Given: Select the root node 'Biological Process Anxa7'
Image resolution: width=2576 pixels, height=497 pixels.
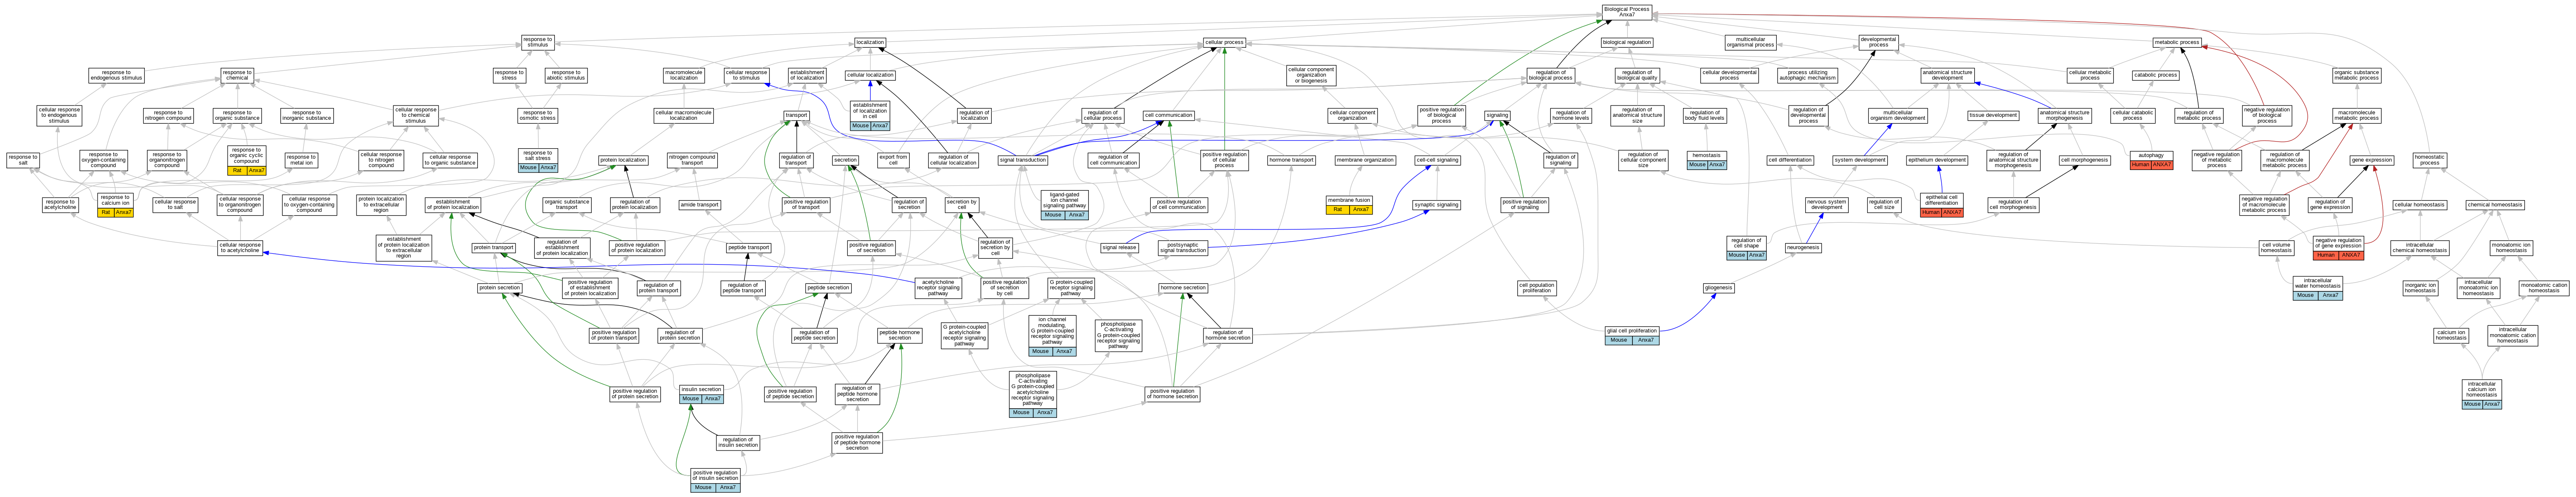Looking at the screenshot, I should [1626, 12].
